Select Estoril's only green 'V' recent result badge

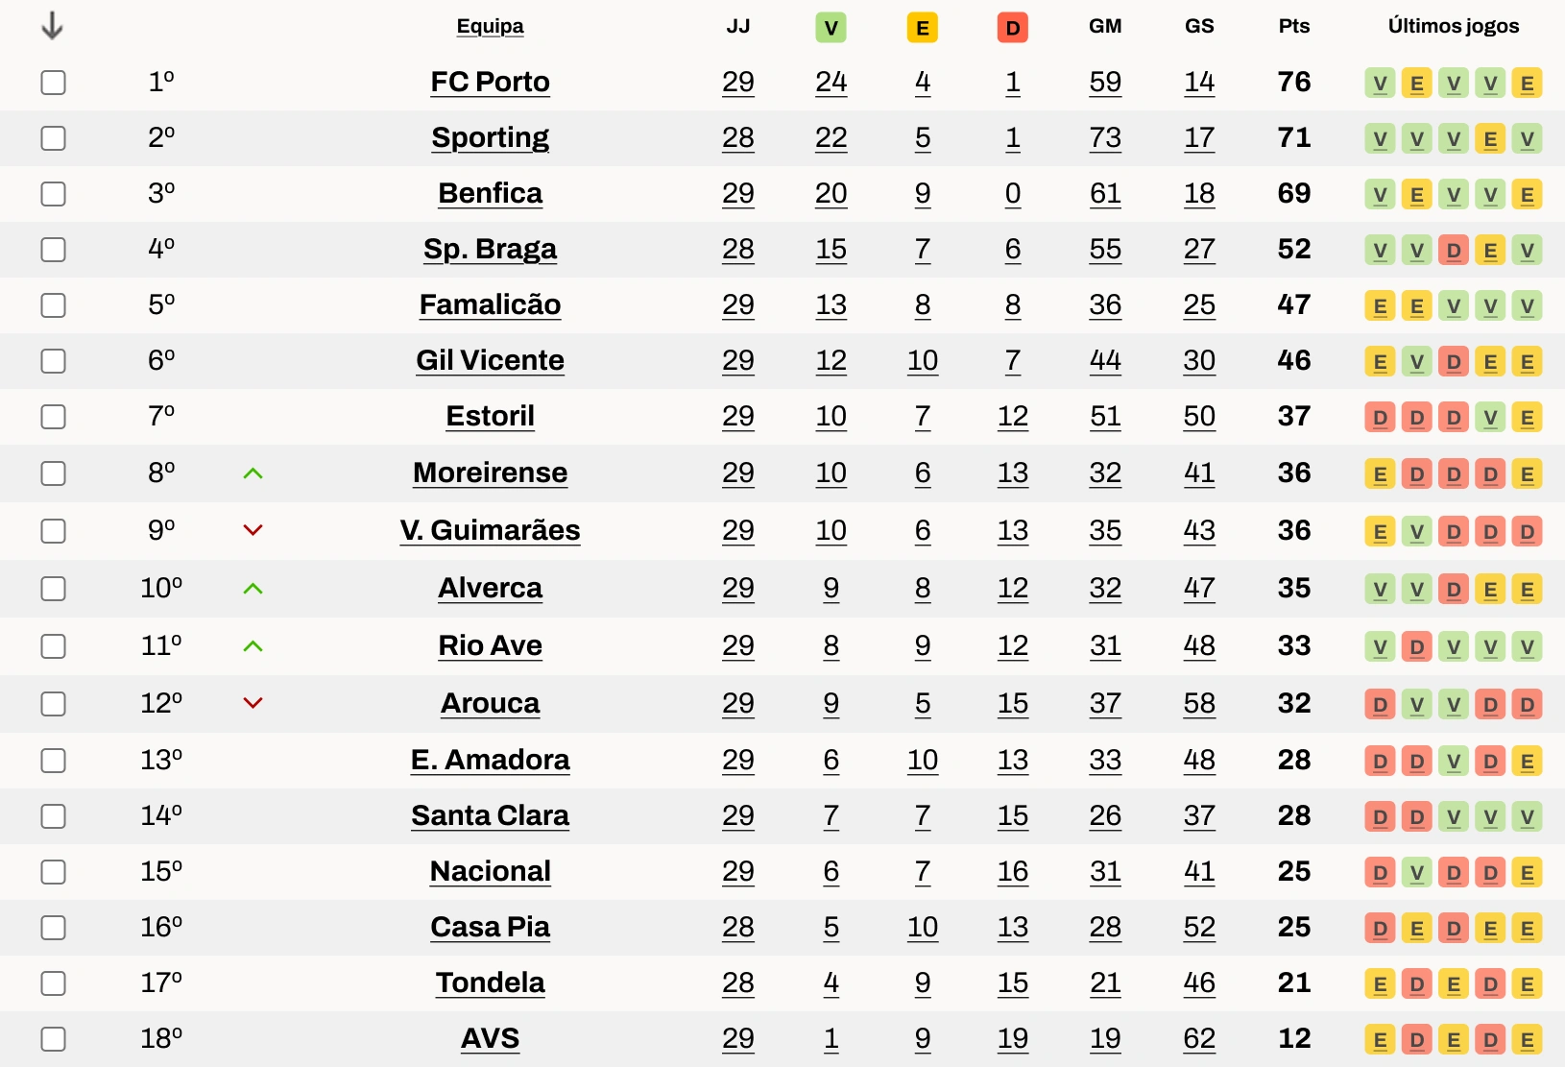coord(1491,417)
